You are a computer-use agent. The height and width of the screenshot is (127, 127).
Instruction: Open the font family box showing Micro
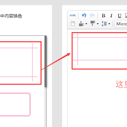(121, 24)
